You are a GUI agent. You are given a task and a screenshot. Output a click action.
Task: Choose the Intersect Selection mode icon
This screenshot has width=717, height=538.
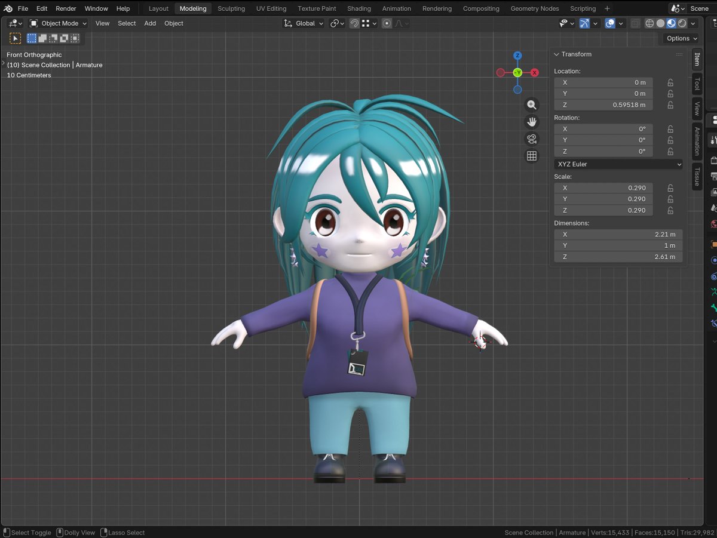(75, 38)
